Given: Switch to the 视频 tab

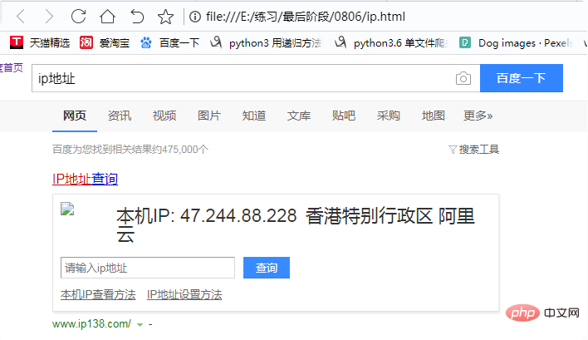Looking at the screenshot, I should (164, 116).
